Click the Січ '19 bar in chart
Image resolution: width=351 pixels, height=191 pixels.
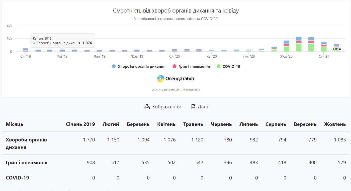pos(25,50)
